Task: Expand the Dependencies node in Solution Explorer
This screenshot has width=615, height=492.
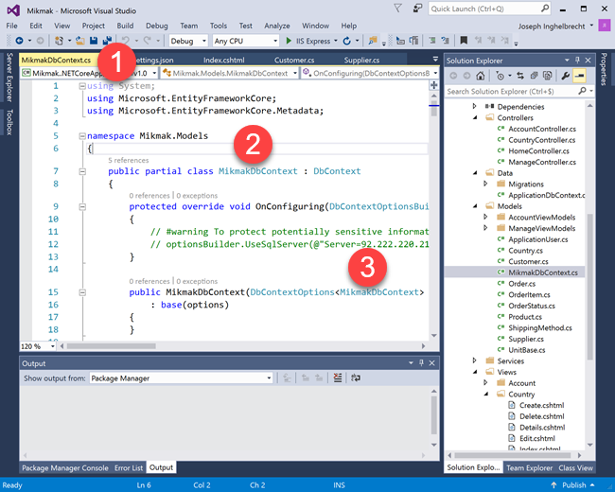Action: pos(474,106)
